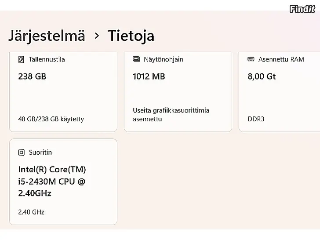
Task: Click the Intel Core i5-2430M processor name
Action: 52,181
